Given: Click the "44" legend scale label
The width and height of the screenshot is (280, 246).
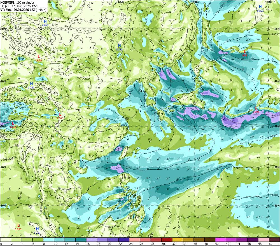Looking at the screenshot, I should coord(238,244).
